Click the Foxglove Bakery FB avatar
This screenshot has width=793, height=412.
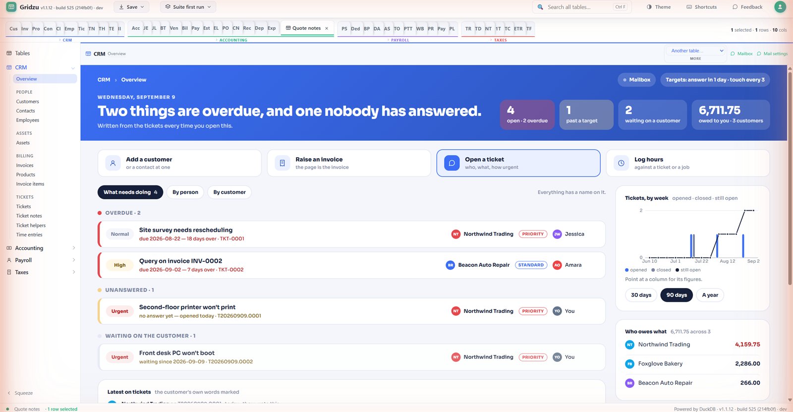pos(629,364)
